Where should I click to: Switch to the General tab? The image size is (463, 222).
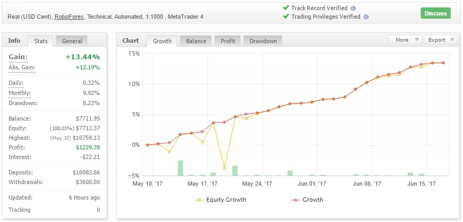72,41
